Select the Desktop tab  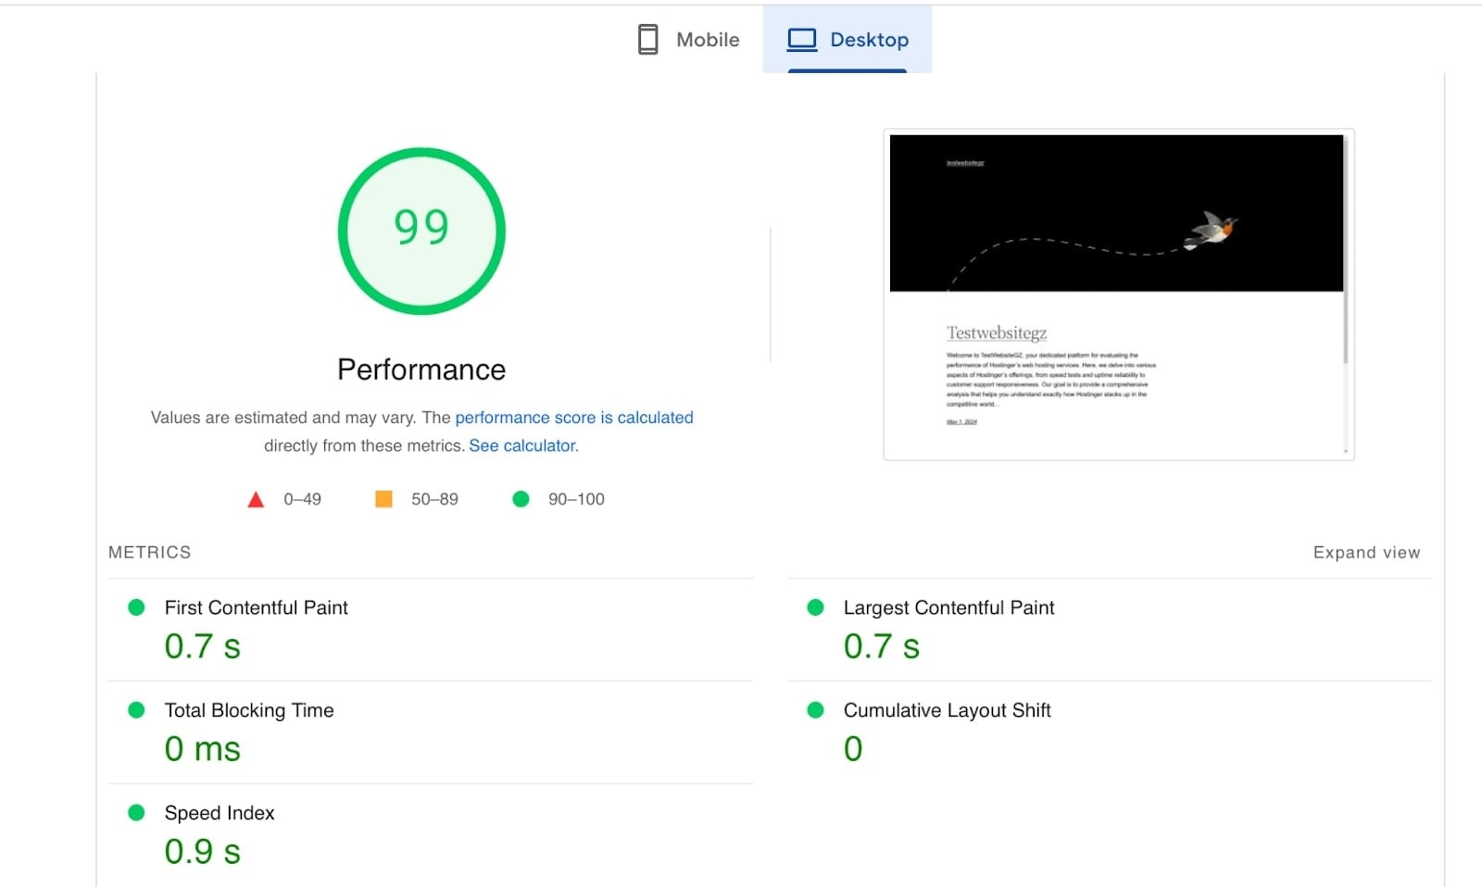coord(848,39)
